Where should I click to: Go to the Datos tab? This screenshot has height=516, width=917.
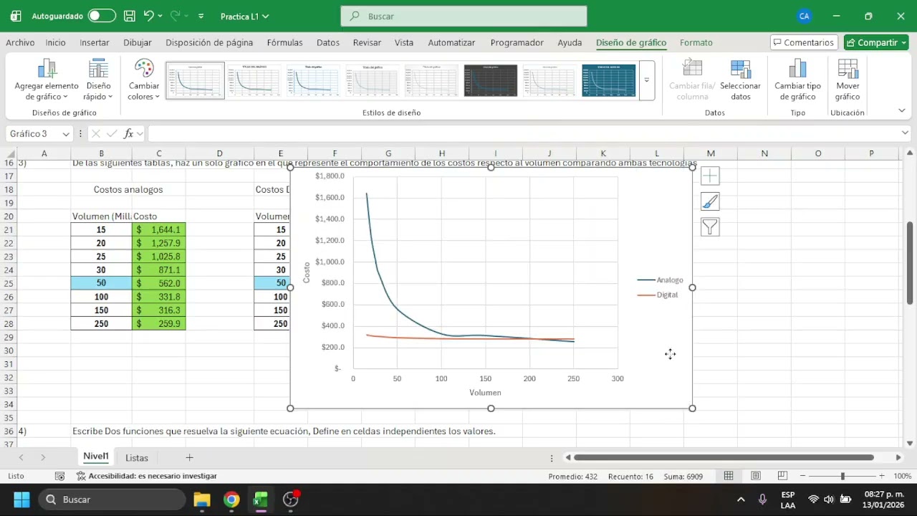(x=328, y=42)
